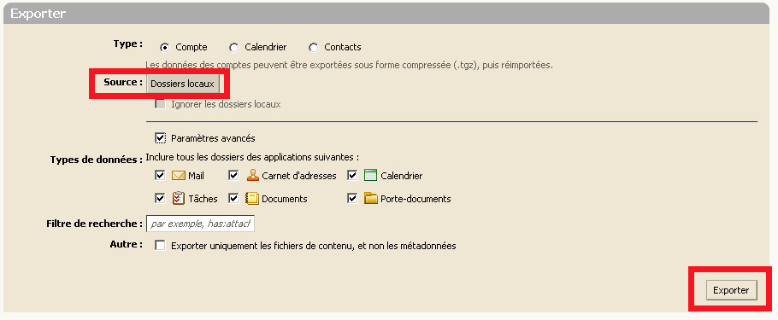Uncheck the Calendrier data checkbox

tap(353, 175)
